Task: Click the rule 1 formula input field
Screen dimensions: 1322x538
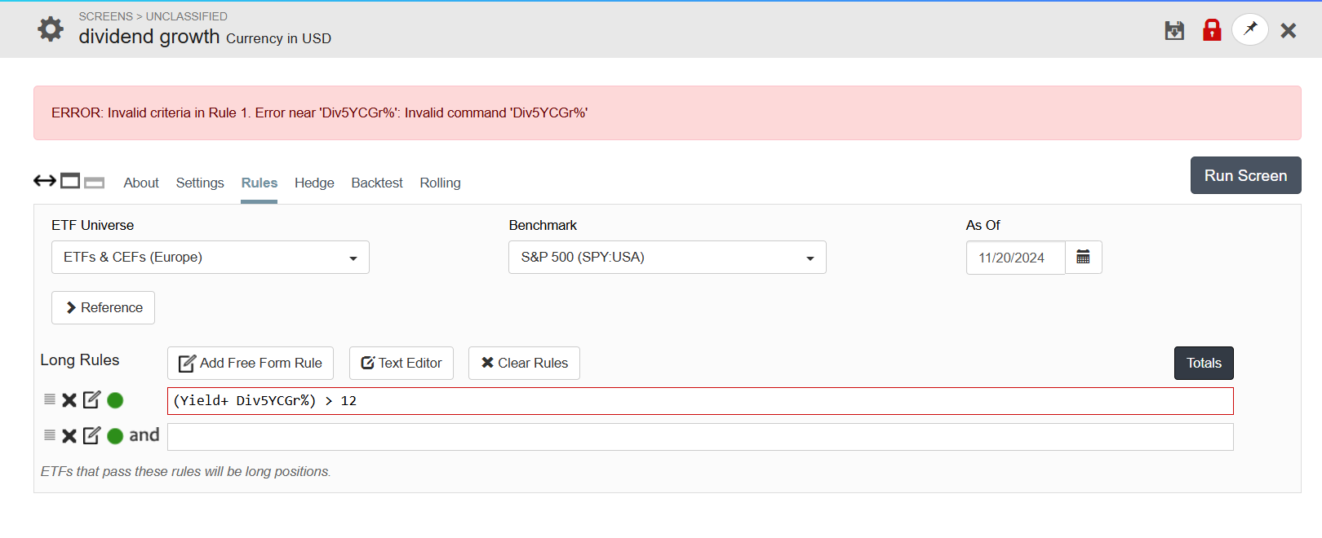Action: [x=700, y=401]
